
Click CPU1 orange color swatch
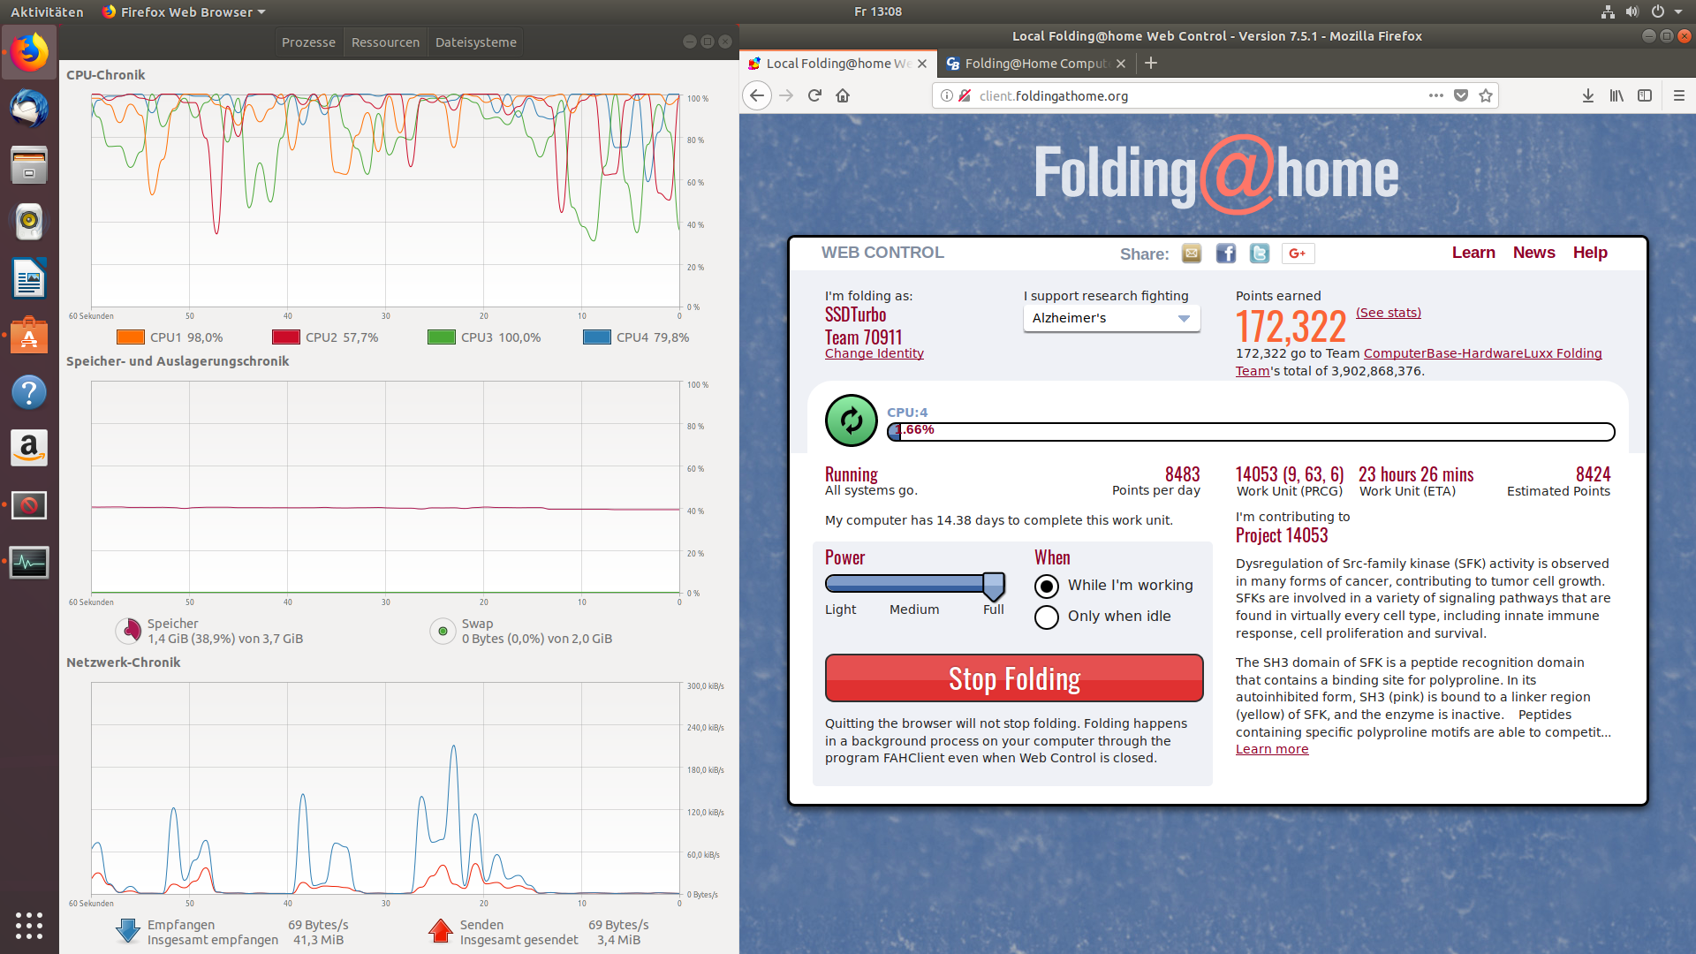pyautogui.click(x=130, y=337)
